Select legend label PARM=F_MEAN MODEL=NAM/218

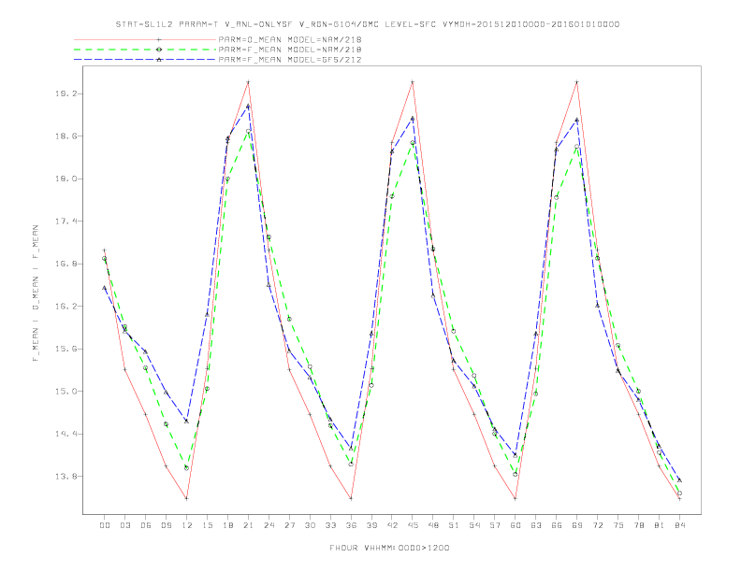pos(290,50)
